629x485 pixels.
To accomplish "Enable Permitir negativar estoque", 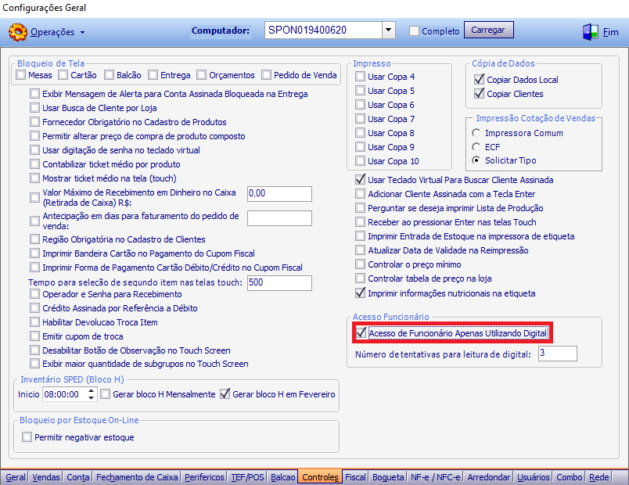I will 27,436.
